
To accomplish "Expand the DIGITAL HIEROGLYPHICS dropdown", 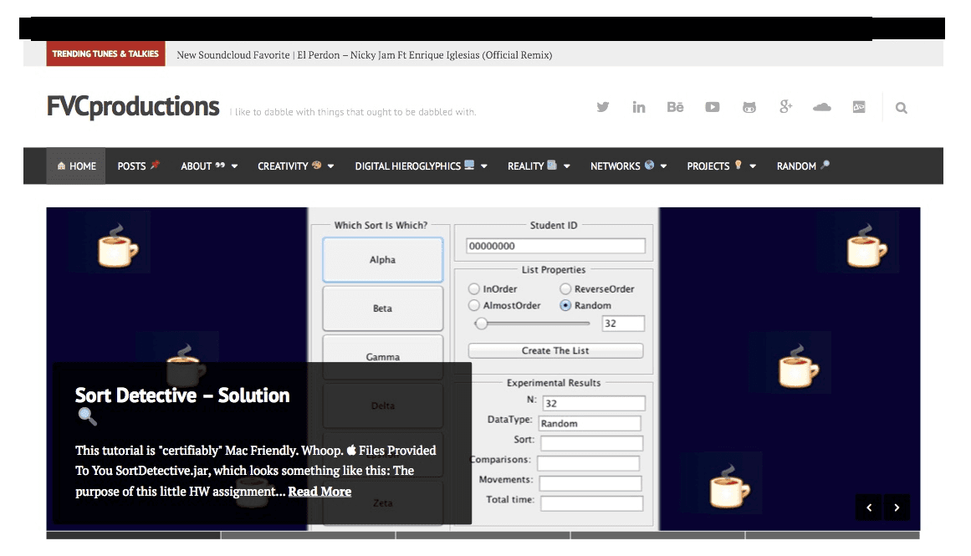I will pos(483,166).
